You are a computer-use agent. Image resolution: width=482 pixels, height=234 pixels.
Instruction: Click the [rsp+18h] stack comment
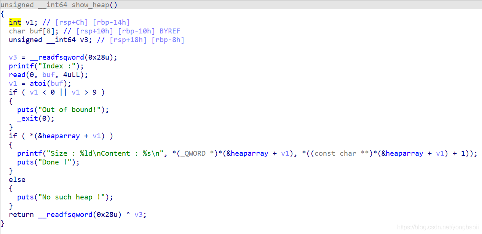(x=128, y=40)
